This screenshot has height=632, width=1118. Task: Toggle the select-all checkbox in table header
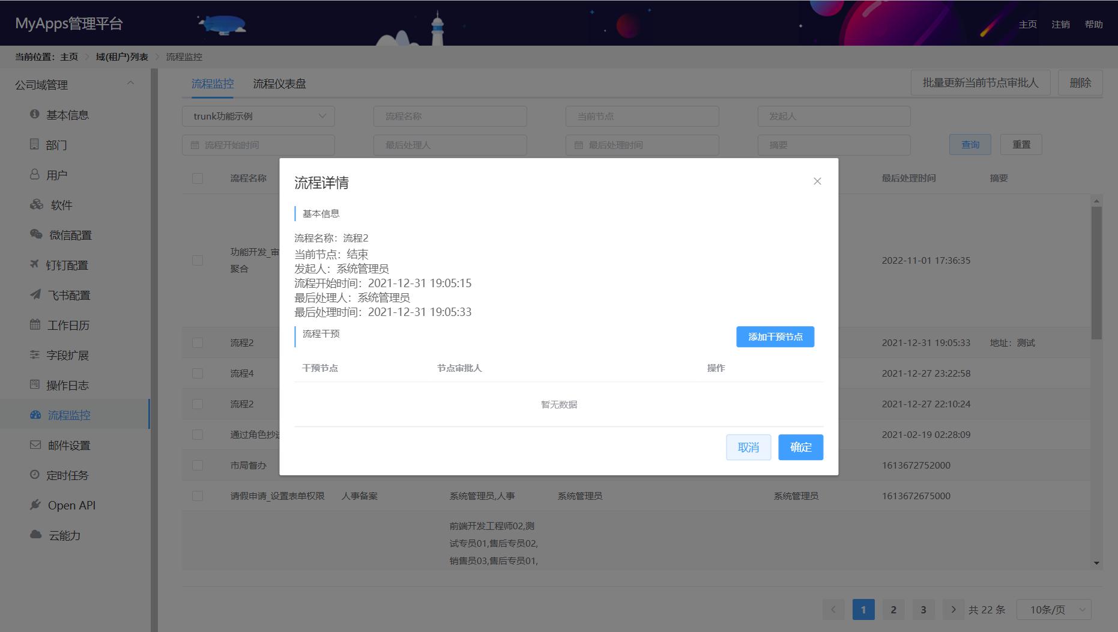(x=198, y=178)
